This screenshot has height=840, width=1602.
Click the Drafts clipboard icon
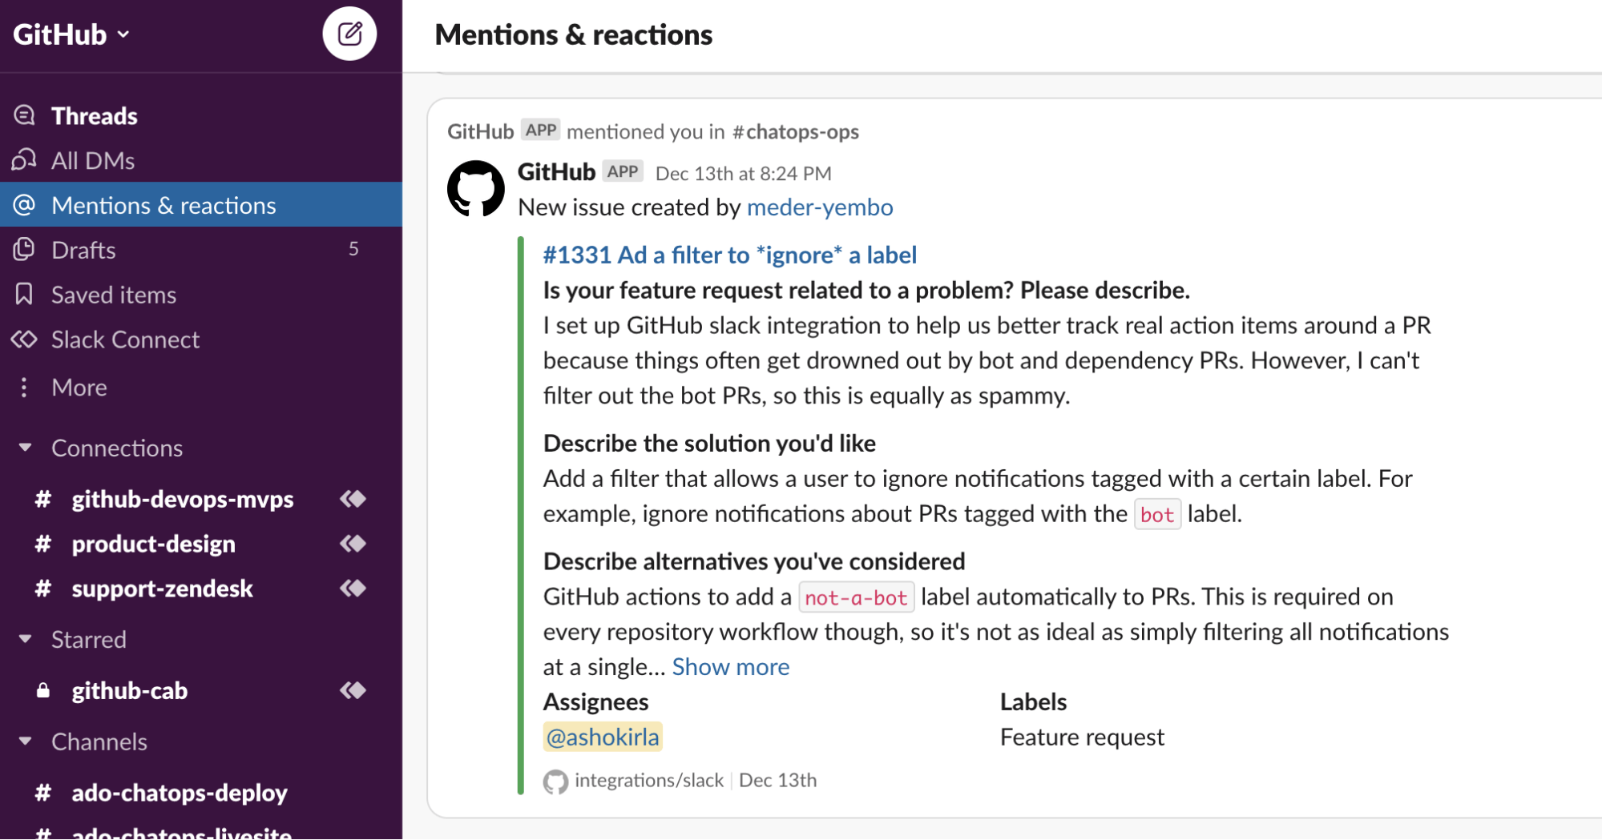24,249
